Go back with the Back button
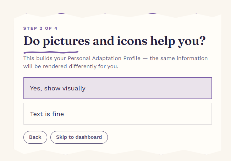The height and width of the screenshot is (161, 231). pyautogui.click(x=35, y=137)
